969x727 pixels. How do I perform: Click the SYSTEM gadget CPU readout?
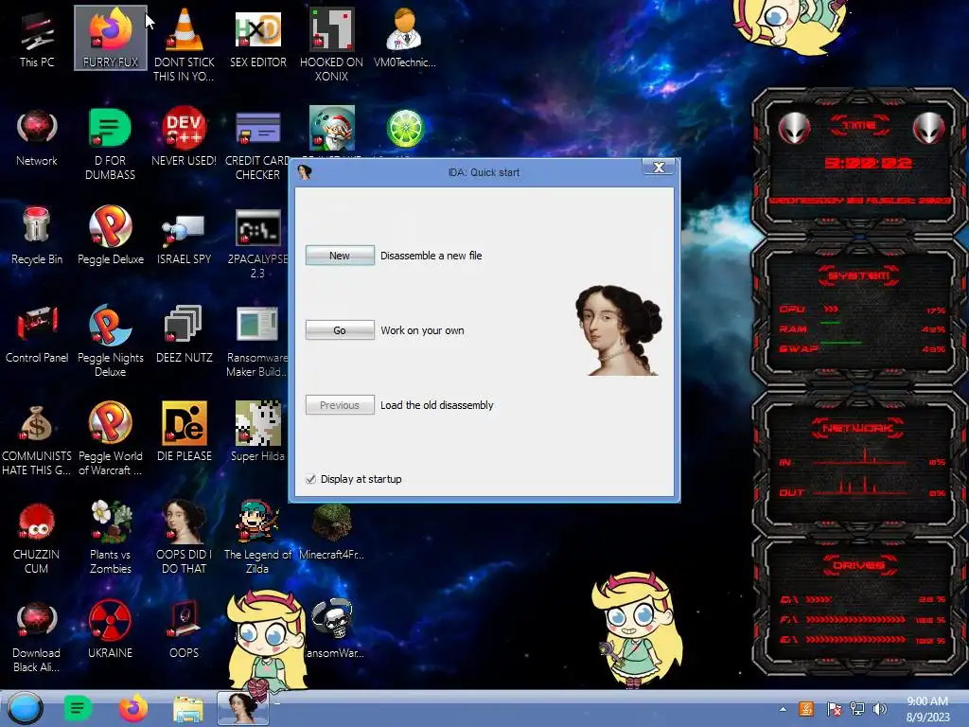click(x=861, y=310)
